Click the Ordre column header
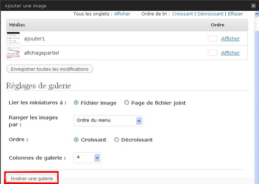The height and width of the screenshot is (184, 259). (217, 25)
